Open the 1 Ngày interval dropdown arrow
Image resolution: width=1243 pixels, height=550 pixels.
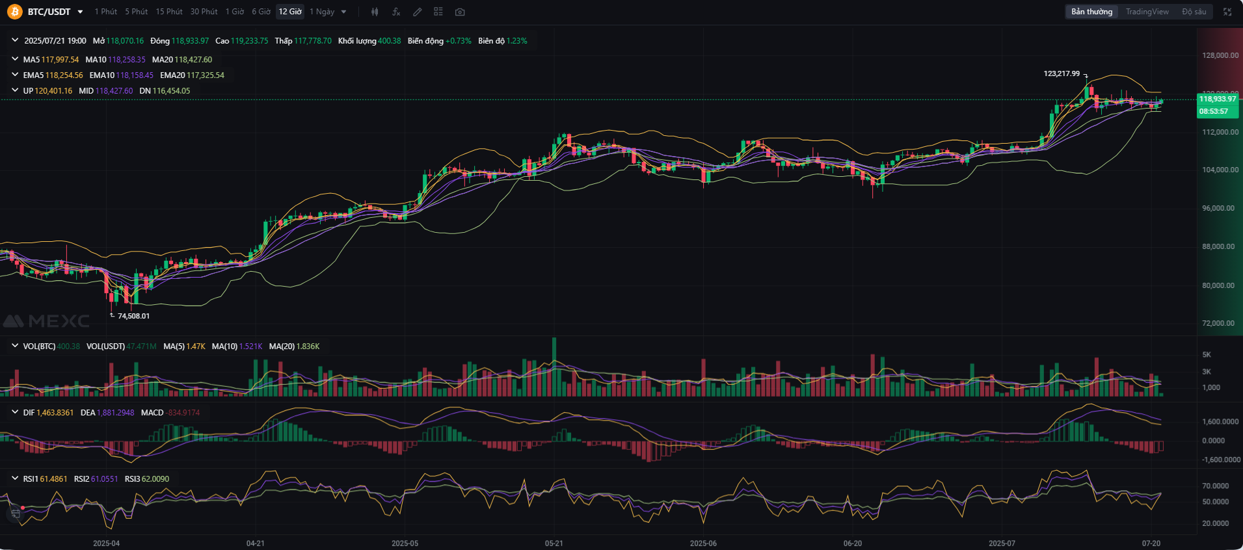click(343, 12)
